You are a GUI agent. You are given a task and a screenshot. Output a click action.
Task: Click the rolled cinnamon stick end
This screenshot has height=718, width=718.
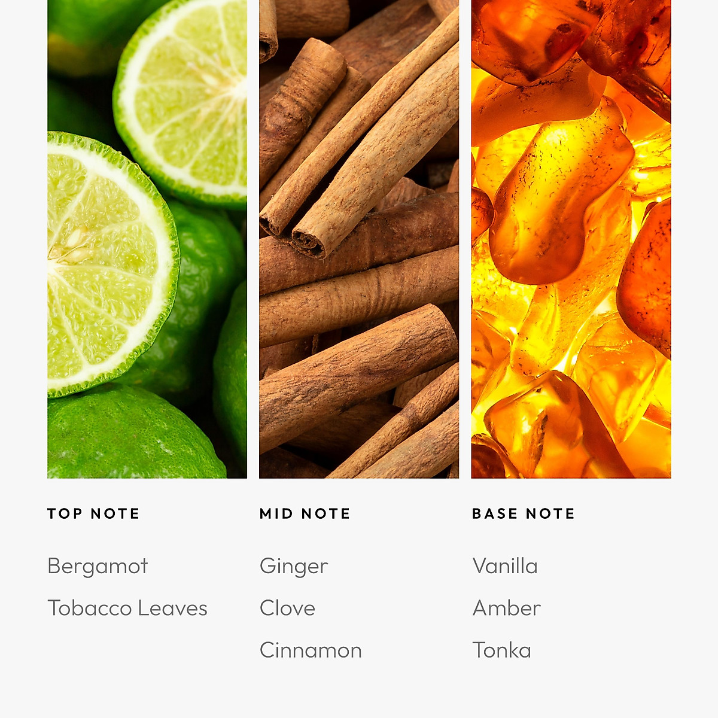coord(308,241)
